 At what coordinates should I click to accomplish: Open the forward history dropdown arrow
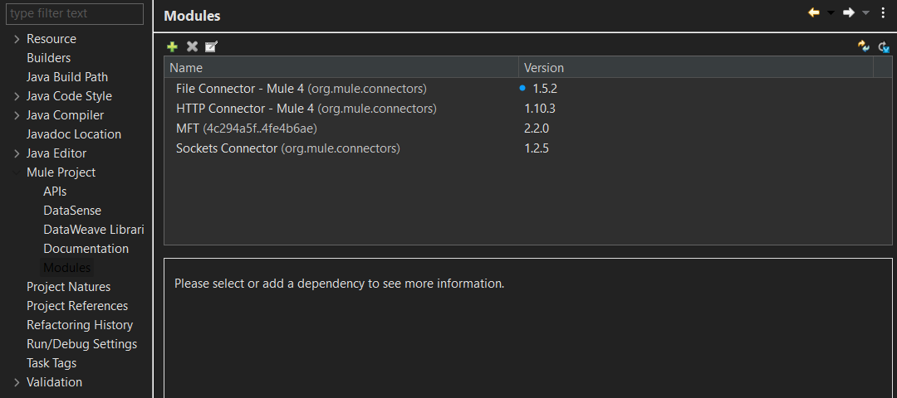(x=865, y=13)
